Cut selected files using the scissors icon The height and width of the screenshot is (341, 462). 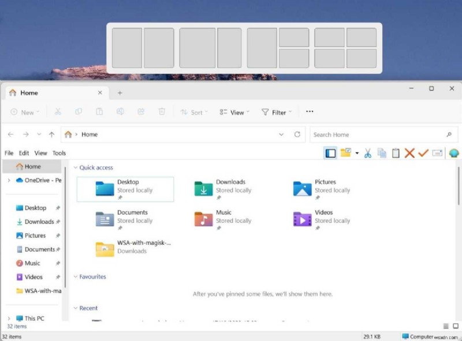pyautogui.click(x=367, y=153)
